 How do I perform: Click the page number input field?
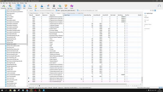coord(130,86)
